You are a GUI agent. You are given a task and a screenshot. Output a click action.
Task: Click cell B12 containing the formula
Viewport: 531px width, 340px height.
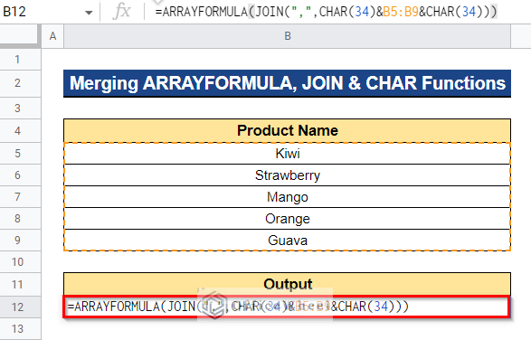(287, 307)
